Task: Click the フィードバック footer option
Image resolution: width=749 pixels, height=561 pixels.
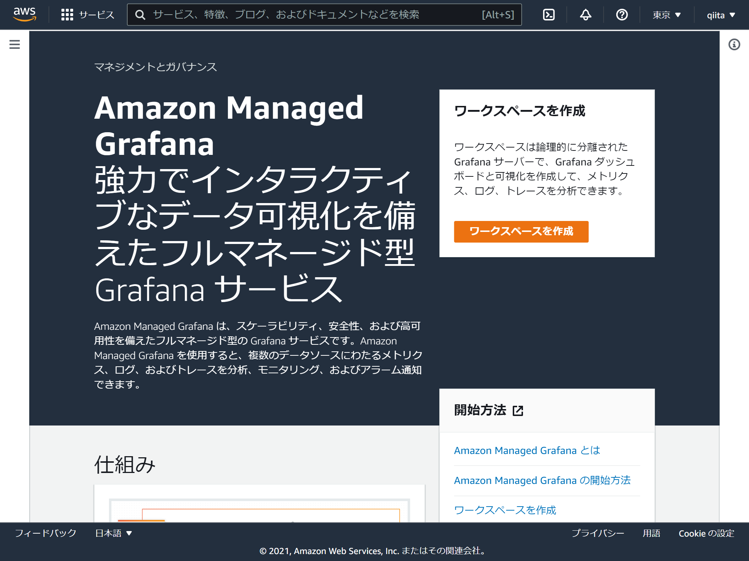Action: pyautogui.click(x=45, y=533)
